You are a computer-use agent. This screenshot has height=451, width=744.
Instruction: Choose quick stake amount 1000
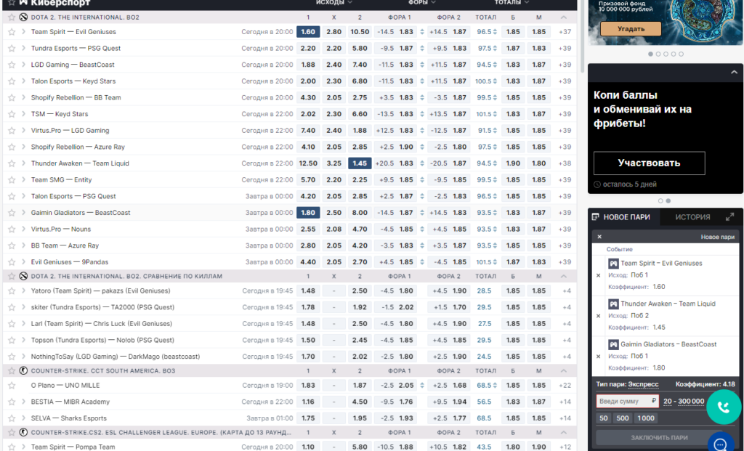pyautogui.click(x=646, y=418)
